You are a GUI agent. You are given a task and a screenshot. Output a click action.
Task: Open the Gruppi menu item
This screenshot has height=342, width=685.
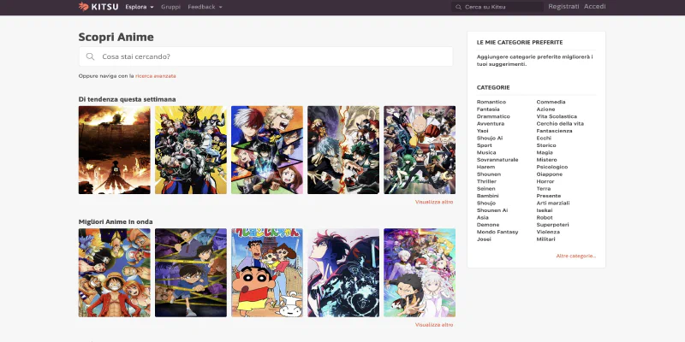pos(170,7)
